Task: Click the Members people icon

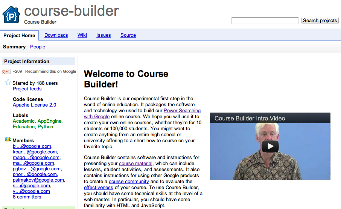Action: 8,140
